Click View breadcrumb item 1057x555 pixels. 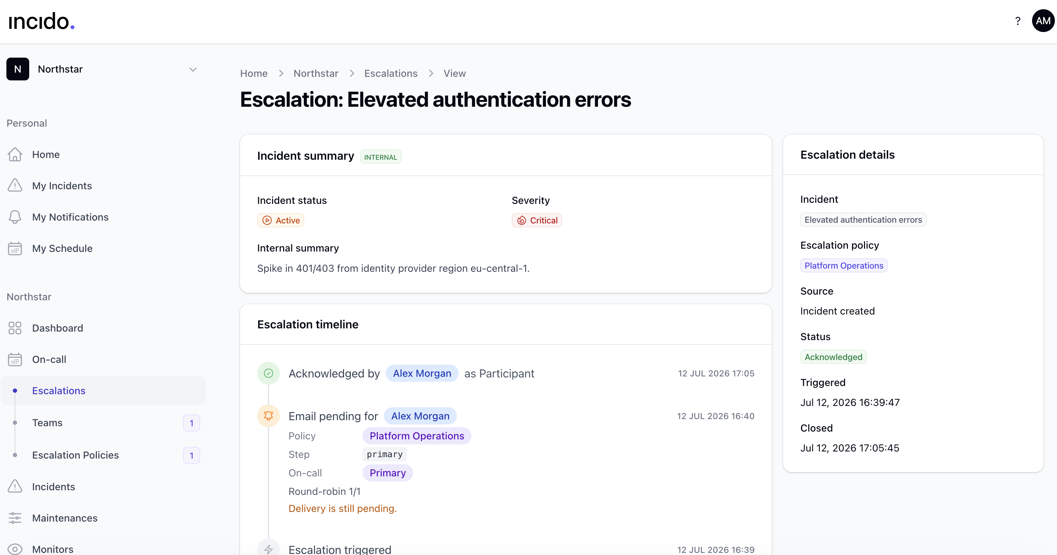(454, 73)
